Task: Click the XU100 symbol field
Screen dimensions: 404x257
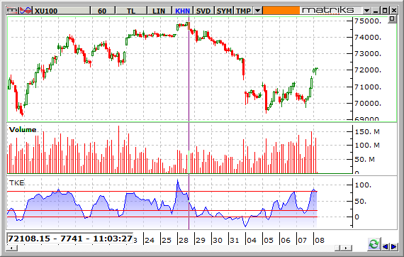Action: (x=62, y=11)
